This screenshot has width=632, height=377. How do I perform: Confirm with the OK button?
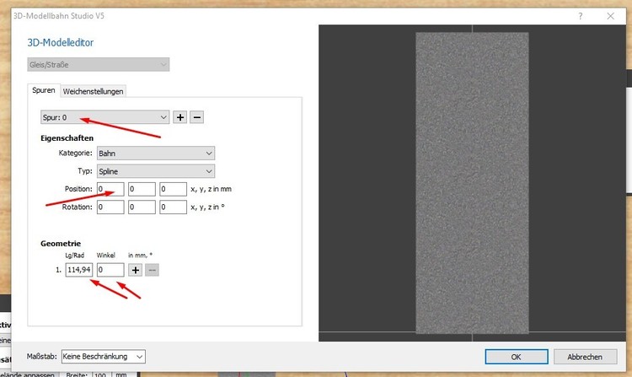click(517, 357)
